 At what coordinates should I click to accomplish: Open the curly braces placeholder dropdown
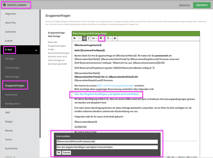tap(109, 38)
